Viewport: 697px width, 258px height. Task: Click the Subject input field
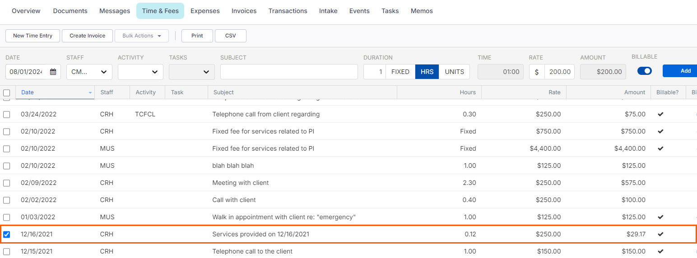pyautogui.click(x=289, y=72)
